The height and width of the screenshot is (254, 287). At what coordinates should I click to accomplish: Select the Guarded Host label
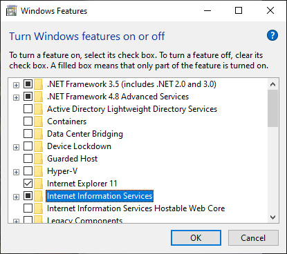73,159
